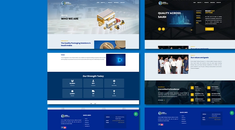
Task: Open Resources in the About page navigation
Action: [x=116, y=3]
